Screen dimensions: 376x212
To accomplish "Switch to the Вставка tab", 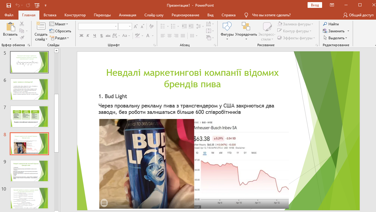I will (x=50, y=15).
